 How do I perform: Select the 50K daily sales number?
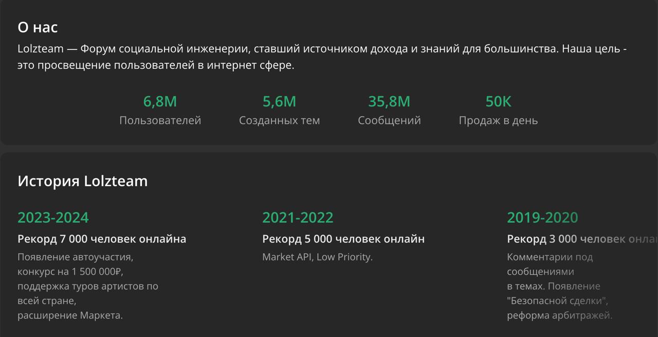[498, 102]
